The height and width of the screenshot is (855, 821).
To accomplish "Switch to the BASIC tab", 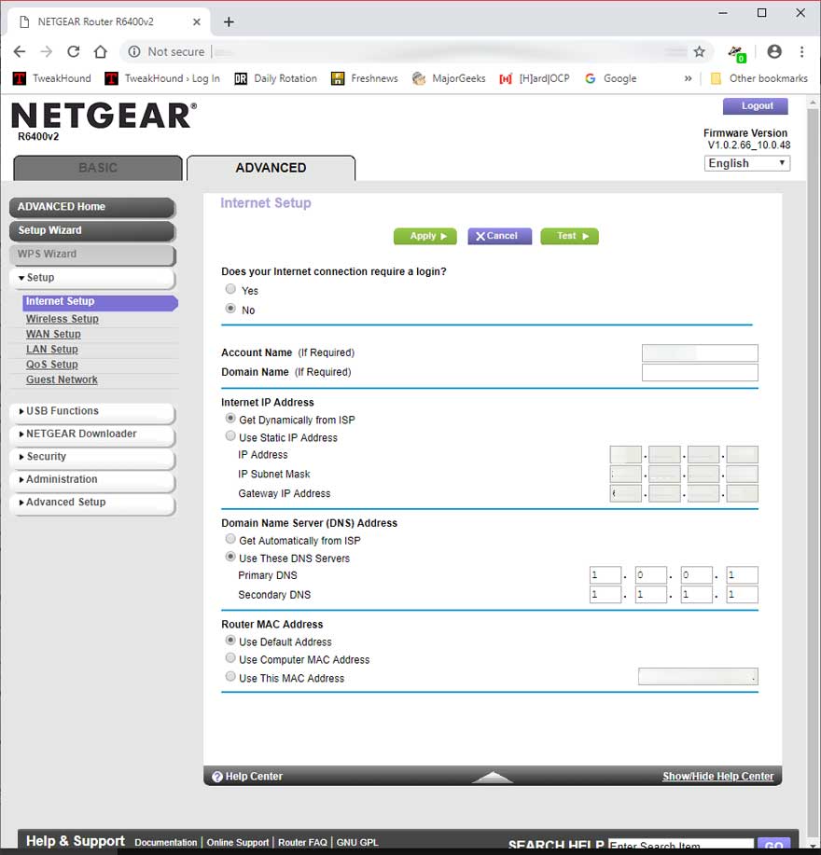I will [x=98, y=168].
